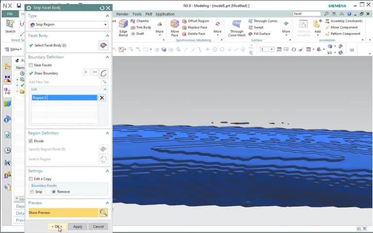Viewport: 373px width, 233px height.
Task: Open the Render tab
Action: click(122, 14)
